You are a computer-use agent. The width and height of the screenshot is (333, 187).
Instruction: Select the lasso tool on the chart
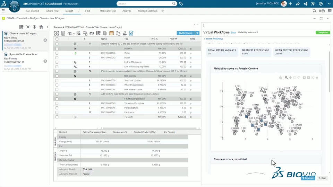pos(299,78)
